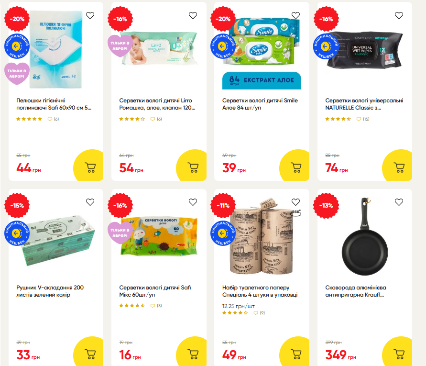Click cashback badge on Smile wipes

(x=223, y=46)
